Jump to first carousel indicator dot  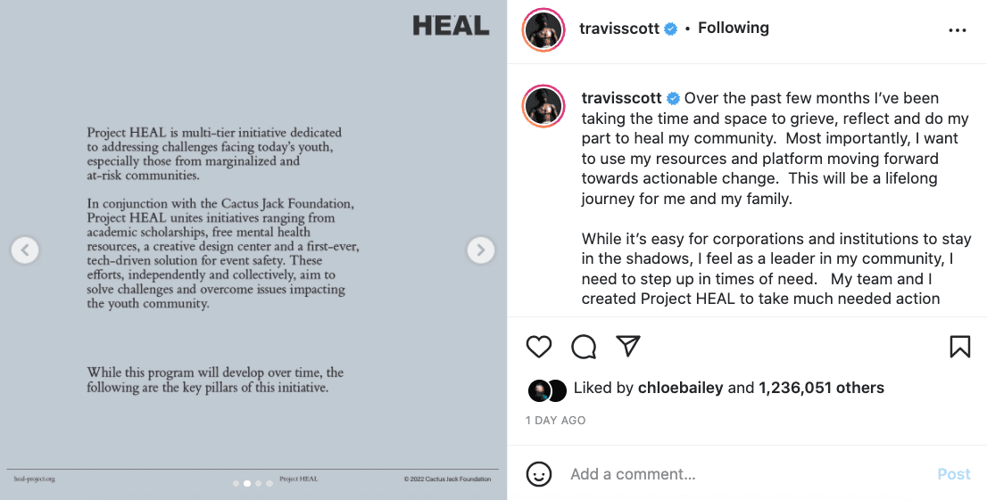point(236,484)
